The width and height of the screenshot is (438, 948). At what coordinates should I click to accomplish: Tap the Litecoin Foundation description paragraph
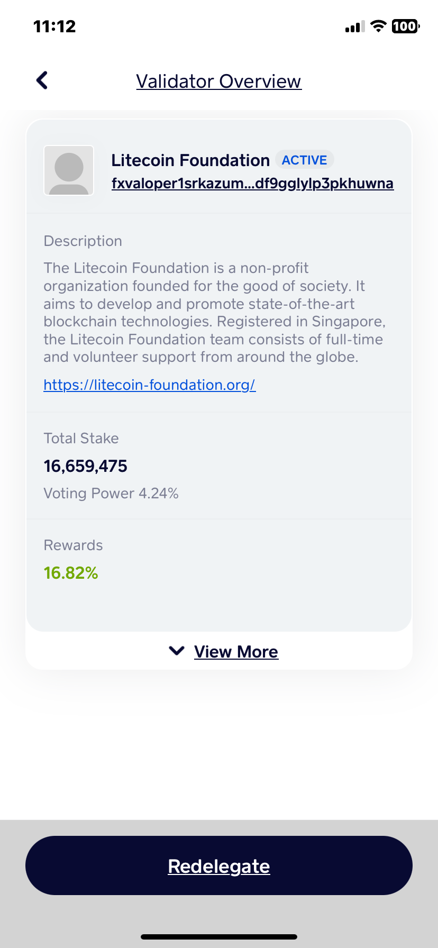point(215,312)
